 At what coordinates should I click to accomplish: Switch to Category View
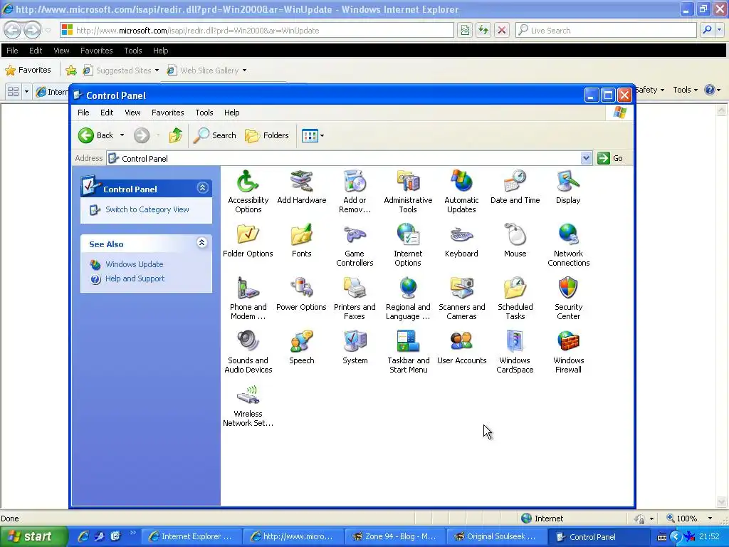click(147, 209)
